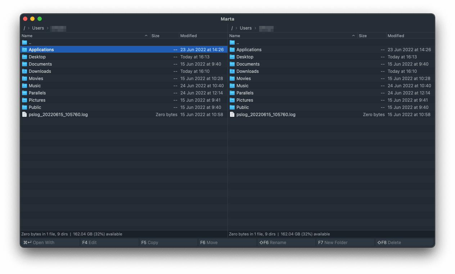
Task: Click the Movies folder icon in right pane
Action: pos(232,78)
